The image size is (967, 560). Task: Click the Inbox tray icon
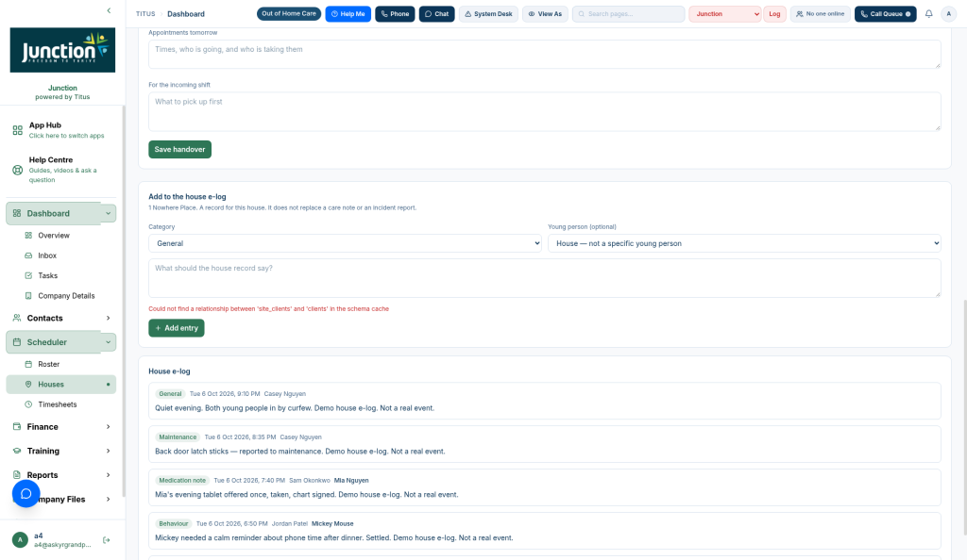[x=28, y=255]
